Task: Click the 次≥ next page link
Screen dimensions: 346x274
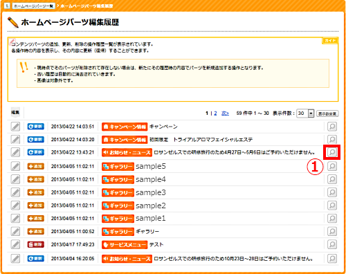Action: [225, 113]
